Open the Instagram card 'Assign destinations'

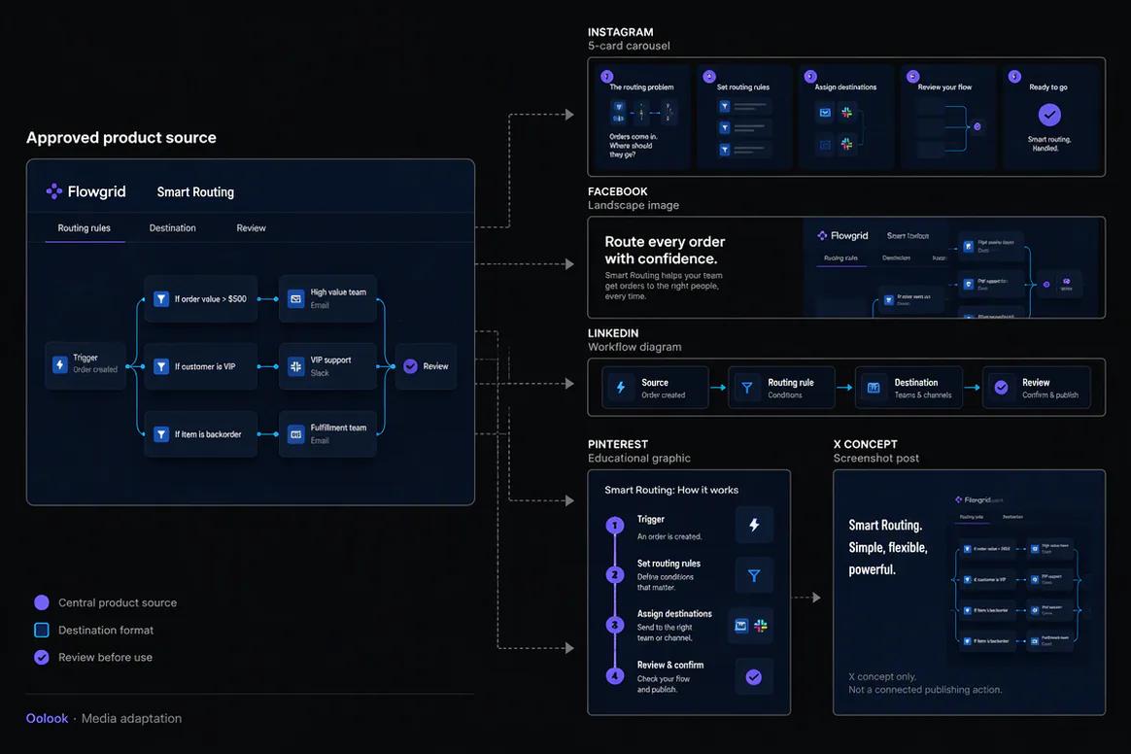tap(845, 117)
